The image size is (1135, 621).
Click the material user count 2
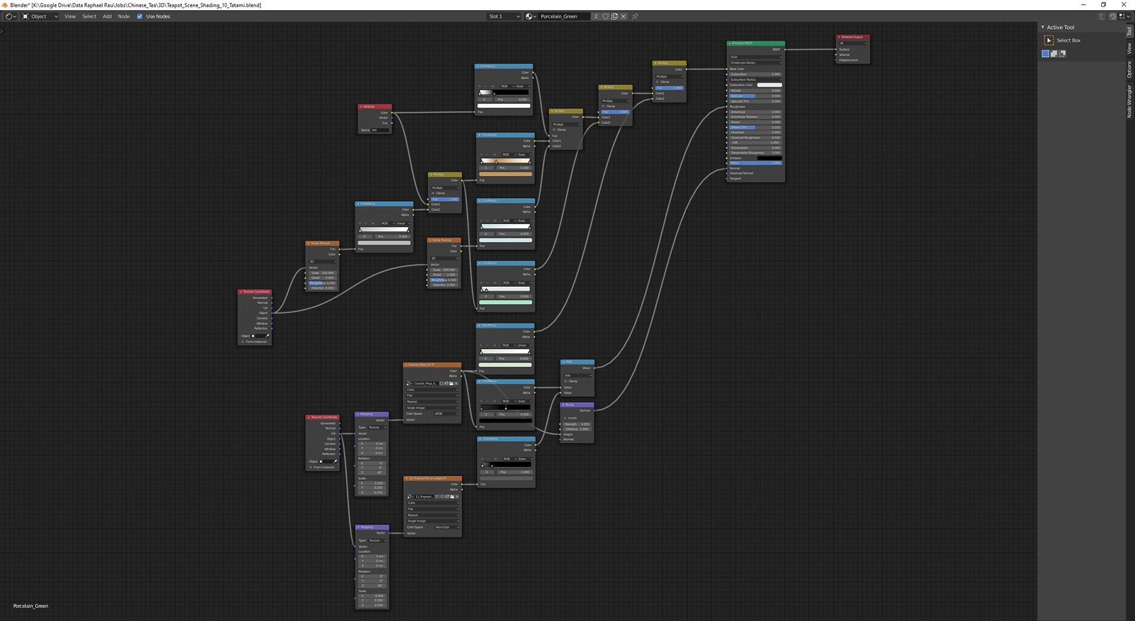[x=596, y=17]
